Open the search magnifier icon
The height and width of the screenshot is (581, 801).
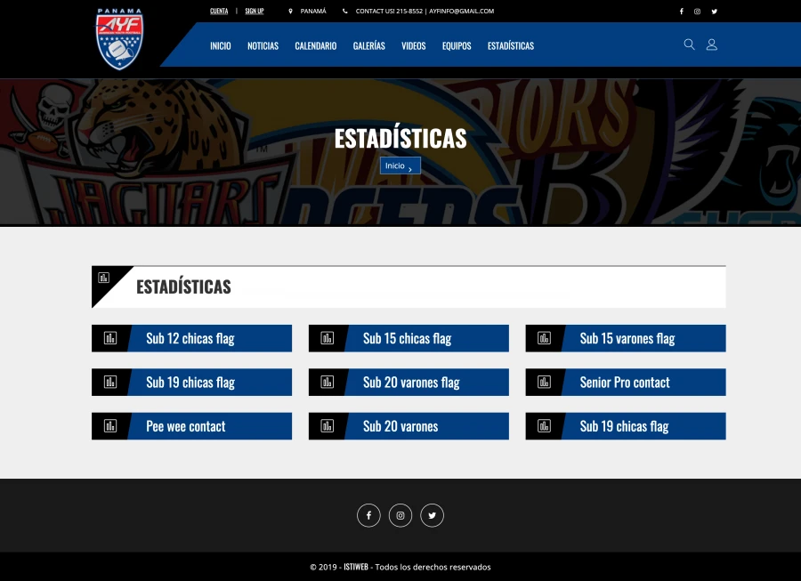click(689, 44)
